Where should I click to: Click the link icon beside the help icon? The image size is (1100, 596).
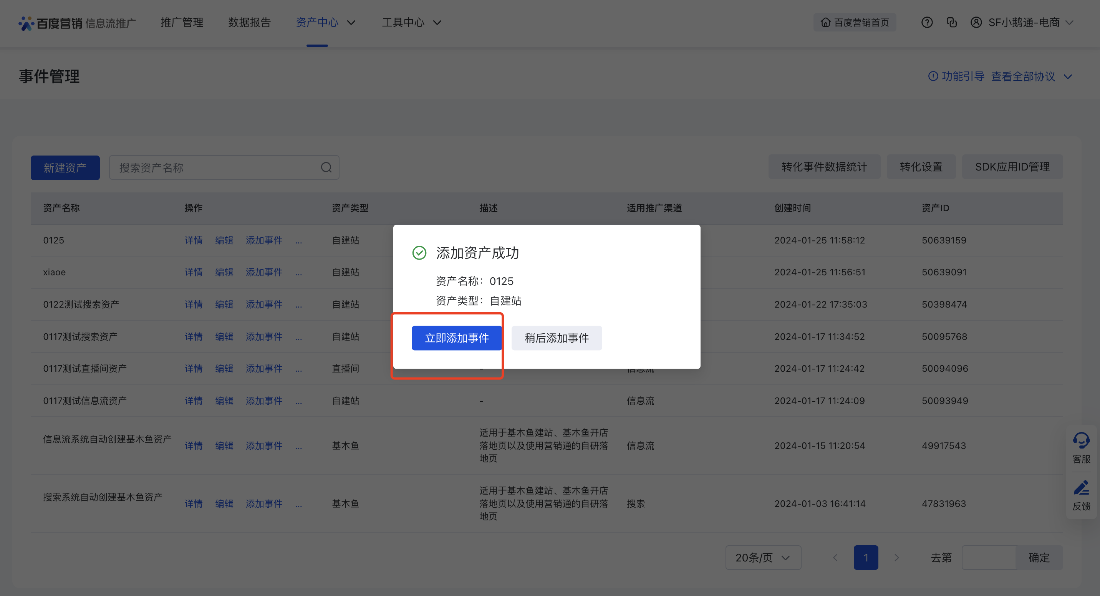[951, 23]
